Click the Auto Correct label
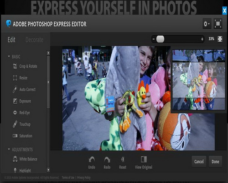The height and width of the screenshot is (183, 228). 27,89
